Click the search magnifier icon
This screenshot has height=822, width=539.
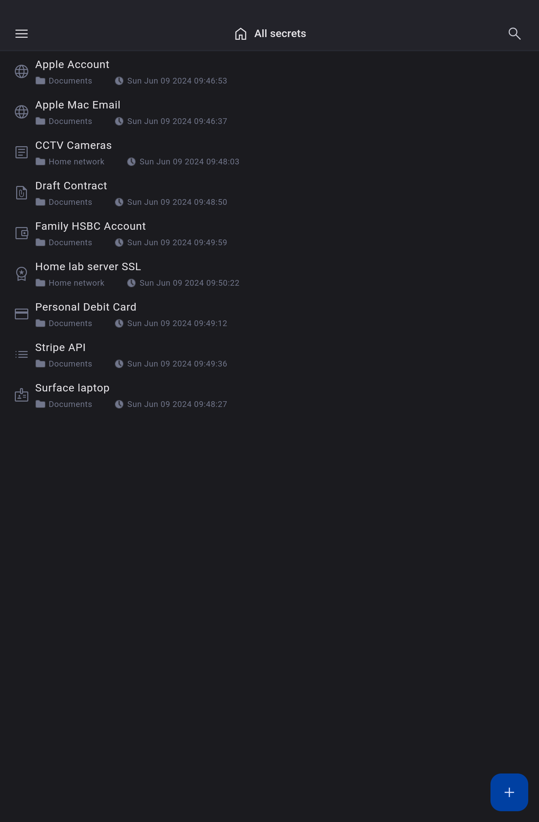[514, 33]
